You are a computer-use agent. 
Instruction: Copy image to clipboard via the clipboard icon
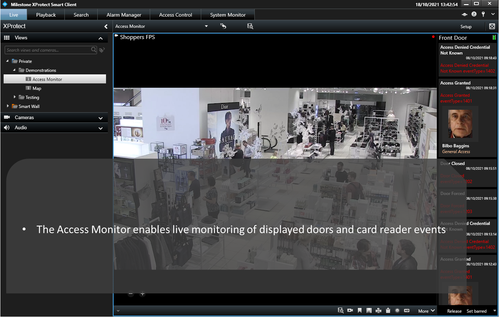[388, 310]
